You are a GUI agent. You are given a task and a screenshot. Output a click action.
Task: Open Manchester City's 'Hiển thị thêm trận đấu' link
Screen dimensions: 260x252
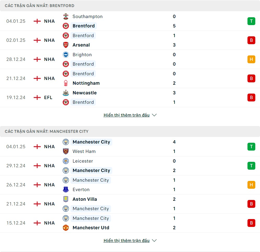[x=127, y=240]
